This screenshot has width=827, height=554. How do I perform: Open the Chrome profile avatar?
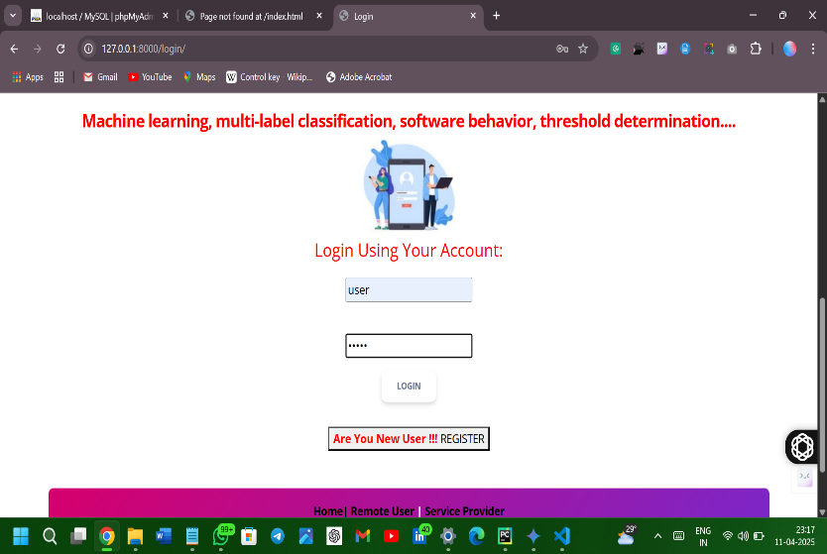click(789, 49)
